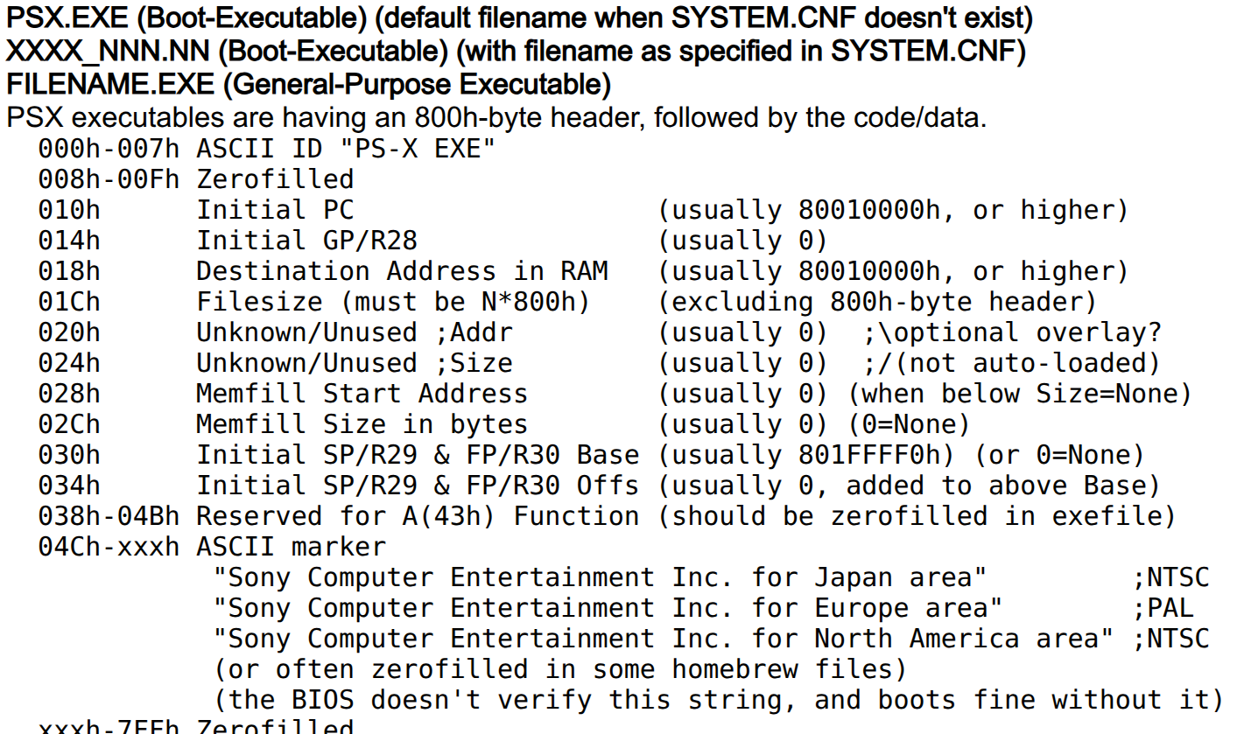The image size is (1244, 734).
Task: Click the "ASCII marker" label
Action: tap(291, 547)
